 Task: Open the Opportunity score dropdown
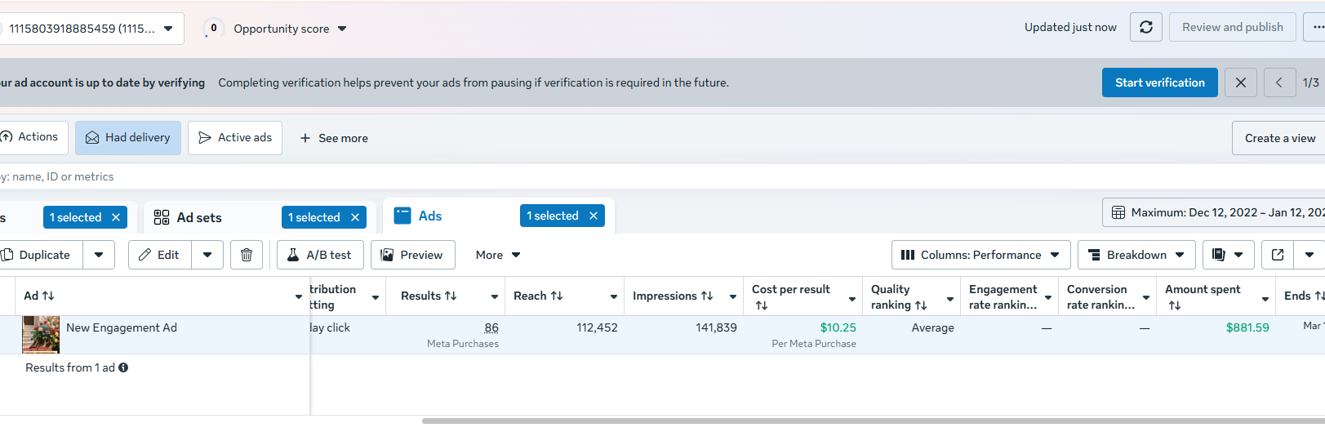tap(290, 29)
